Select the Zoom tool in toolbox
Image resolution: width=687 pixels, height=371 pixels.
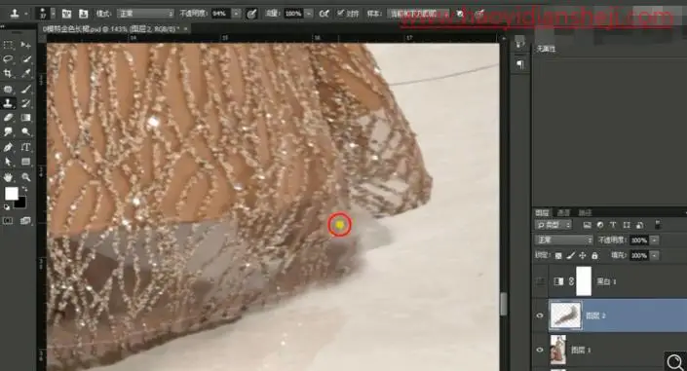[x=26, y=177]
